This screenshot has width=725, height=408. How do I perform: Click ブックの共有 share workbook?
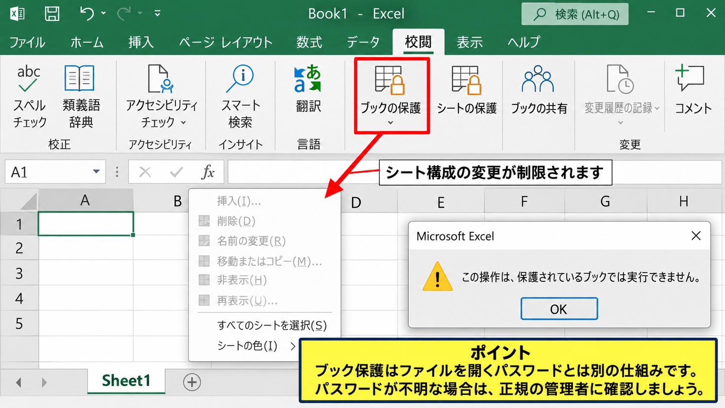539,90
